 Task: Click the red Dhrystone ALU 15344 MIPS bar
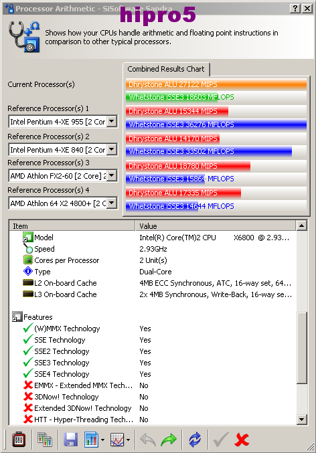[x=177, y=111]
